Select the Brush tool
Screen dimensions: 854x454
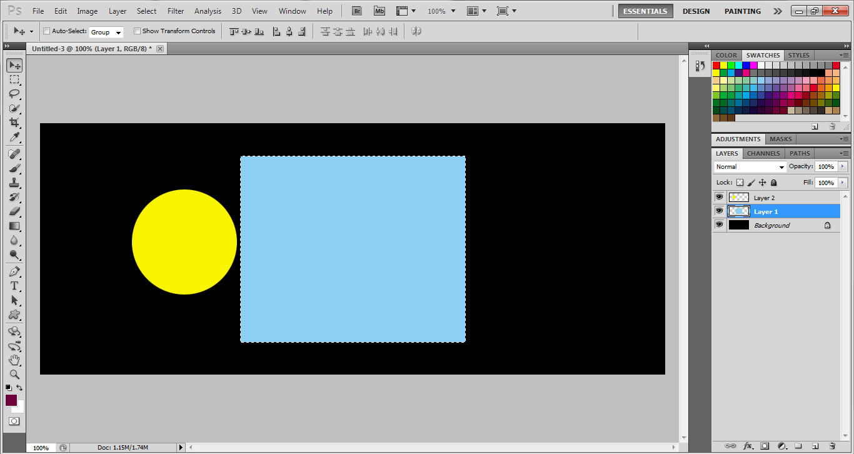pyautogui.click(x=14, y=168)
